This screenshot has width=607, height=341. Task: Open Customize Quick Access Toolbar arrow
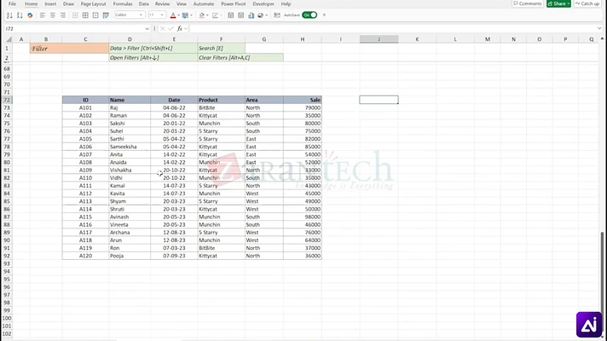pyautogui.click(x=324, y=15)
